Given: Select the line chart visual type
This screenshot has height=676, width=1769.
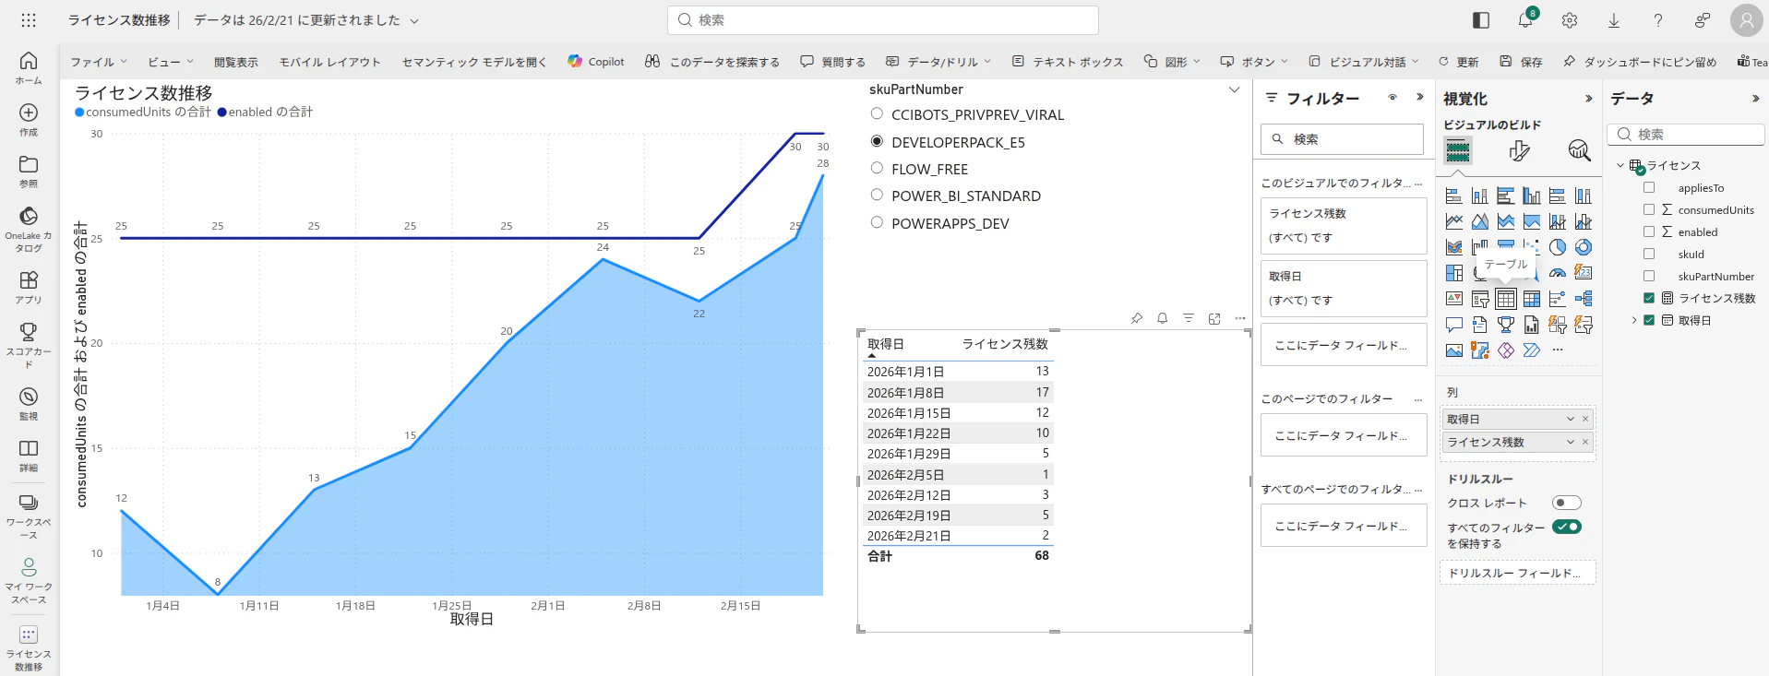Looking at the screenshot, I should (x=1453, y=221).
